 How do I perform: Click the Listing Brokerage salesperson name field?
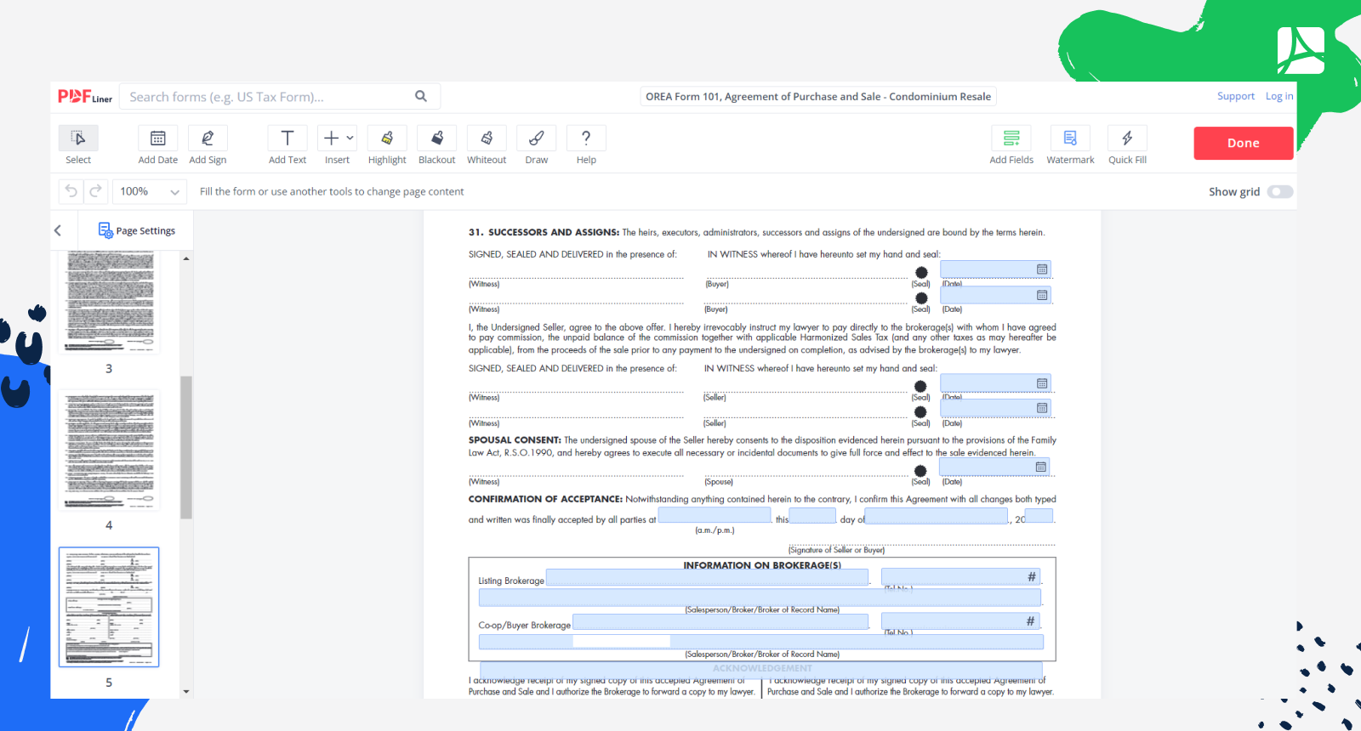tap(760, 598)
